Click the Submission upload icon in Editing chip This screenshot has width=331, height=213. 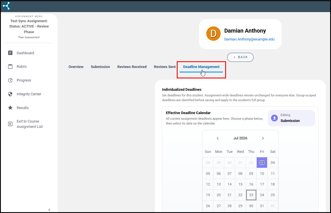click(x=274, y=118)
